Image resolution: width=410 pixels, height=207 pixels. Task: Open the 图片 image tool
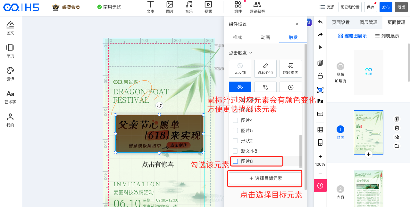(x=170, y=7)
